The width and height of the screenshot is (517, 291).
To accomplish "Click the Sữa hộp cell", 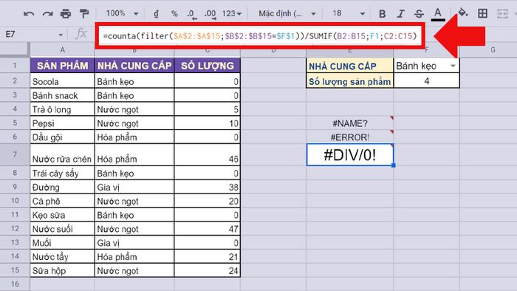I will tap(62, 270).
